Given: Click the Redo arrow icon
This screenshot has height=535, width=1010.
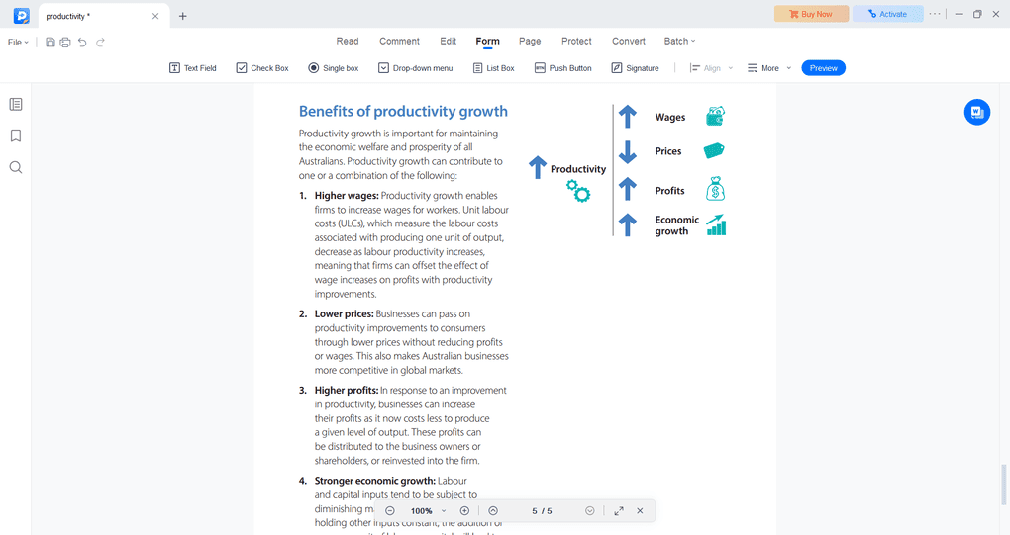Looking at the screenshot, I should point(100,43).
